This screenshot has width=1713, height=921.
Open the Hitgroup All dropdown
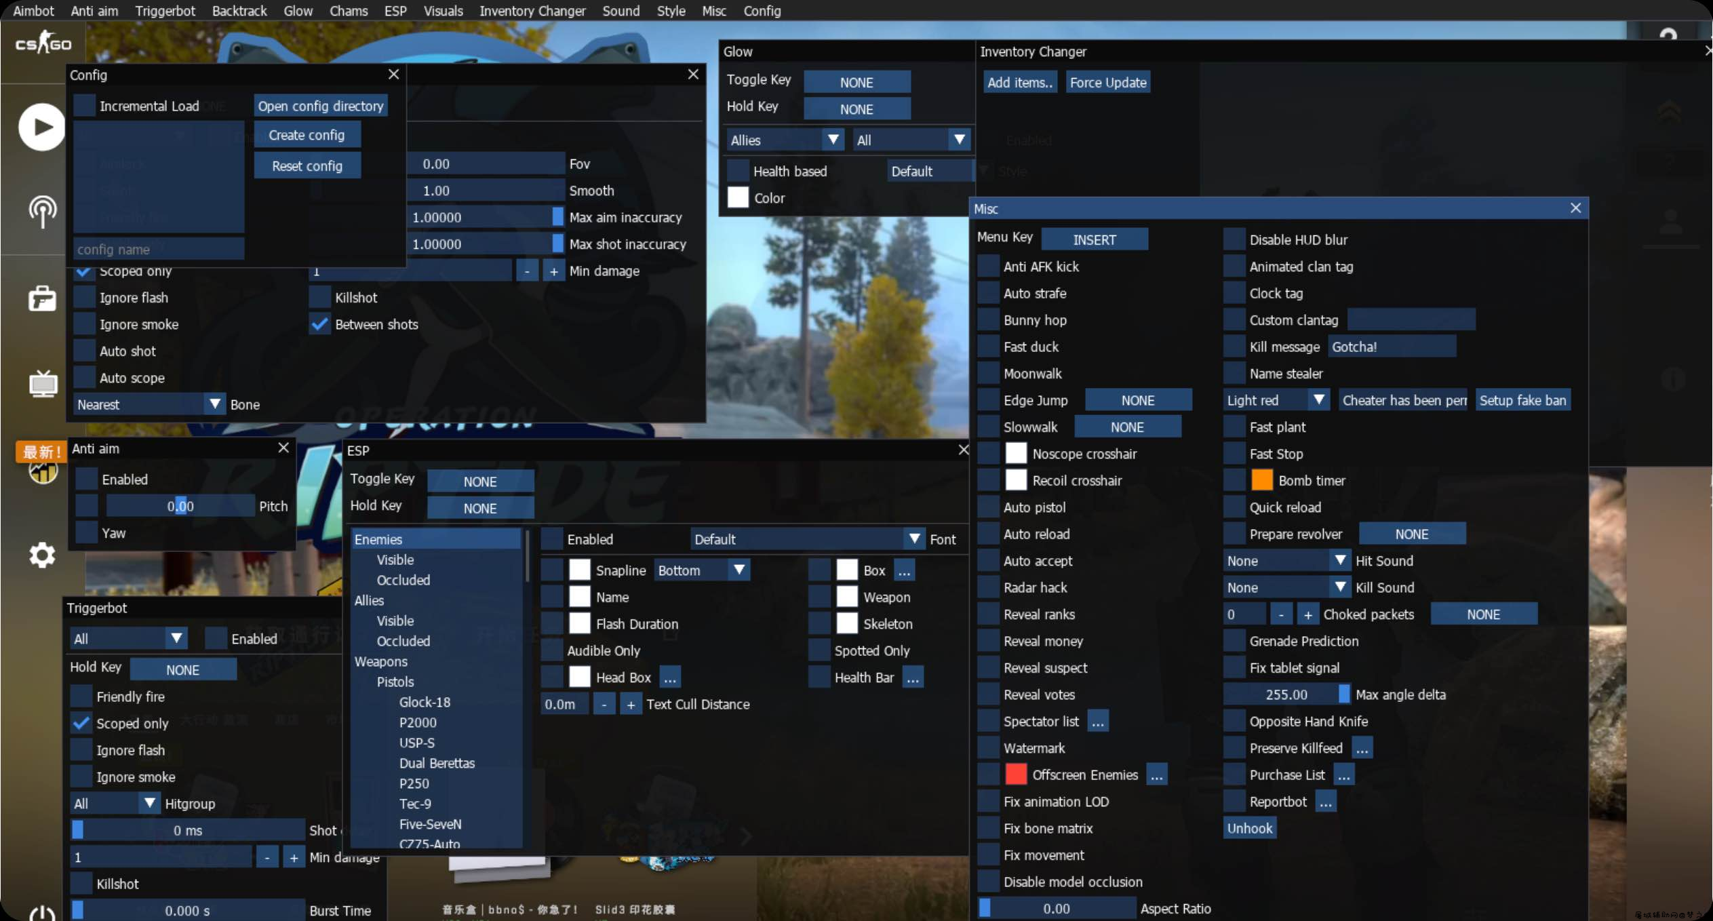point(115,804)
